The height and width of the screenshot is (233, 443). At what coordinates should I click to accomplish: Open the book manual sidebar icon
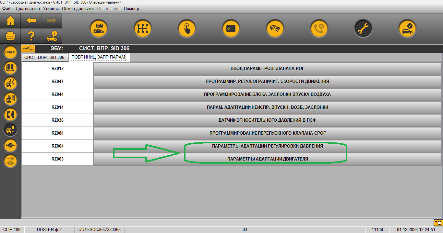(10, 68)
